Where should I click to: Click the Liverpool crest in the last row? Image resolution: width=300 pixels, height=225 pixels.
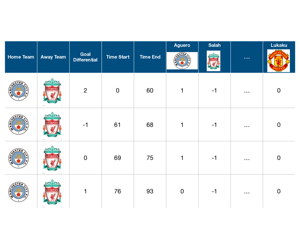pos(52,193)
